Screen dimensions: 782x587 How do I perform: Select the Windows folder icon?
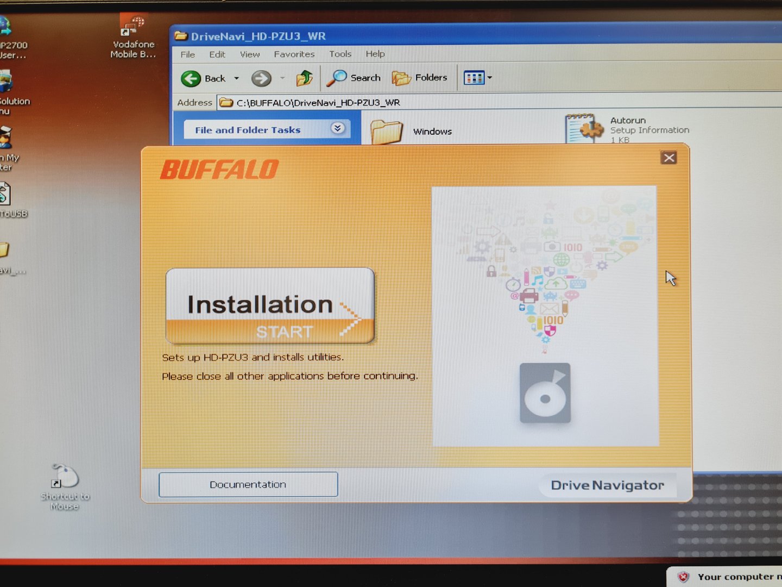click(387, 131)
